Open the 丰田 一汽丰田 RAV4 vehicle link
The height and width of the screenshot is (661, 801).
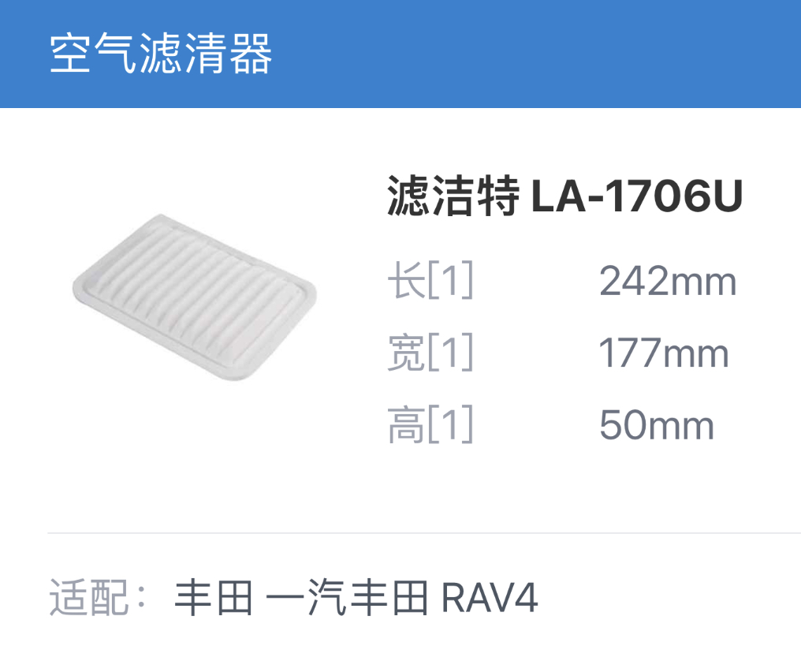tap(356, 598)
